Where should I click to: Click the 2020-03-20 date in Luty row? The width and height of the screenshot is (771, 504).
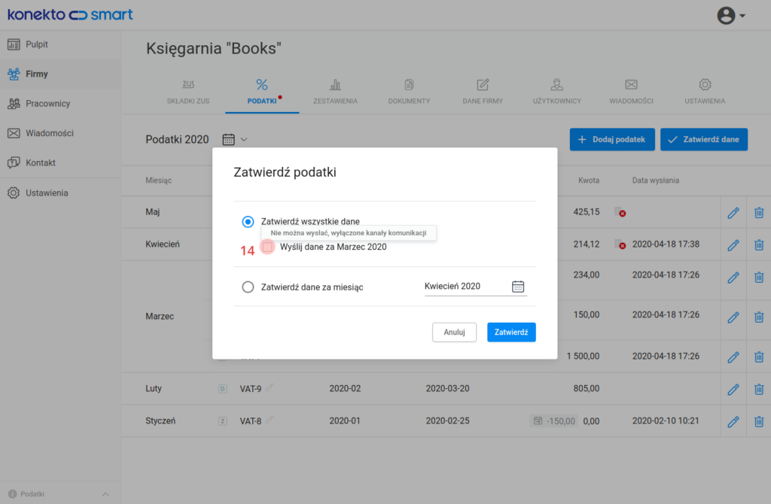tap(447, 389)
